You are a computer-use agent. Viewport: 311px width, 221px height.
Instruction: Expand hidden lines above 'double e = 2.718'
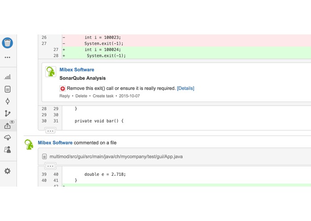click(x=51, y=166)
